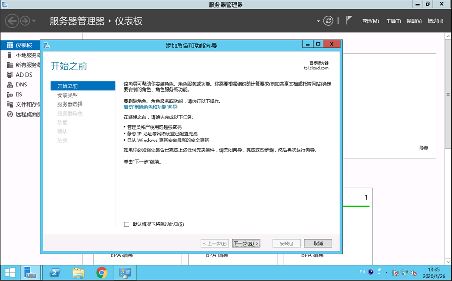Screen dimensions: 452x281
Task: Click the refresh icon in header
Action: tap(329, 21)
